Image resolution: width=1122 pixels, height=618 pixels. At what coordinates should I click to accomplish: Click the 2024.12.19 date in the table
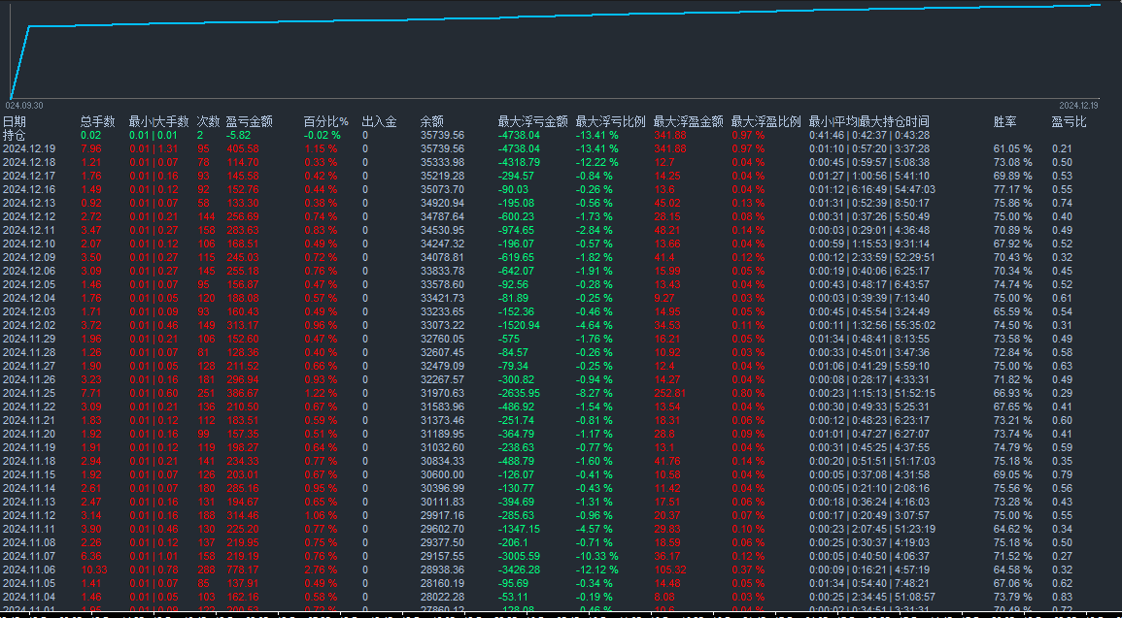click(x=28, y=148)
